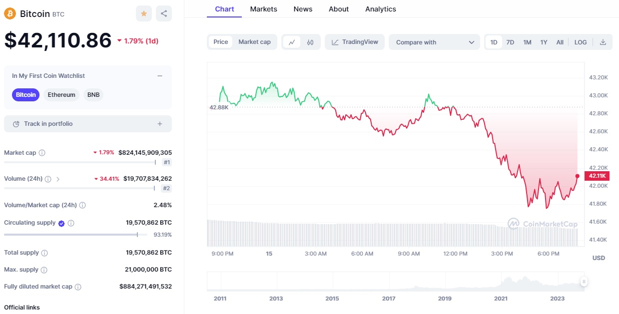Collapse the My First Coin Watchlist panel
Screen dimensions: 619x314
160,76
